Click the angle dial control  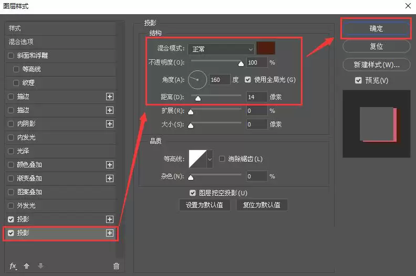197,80
